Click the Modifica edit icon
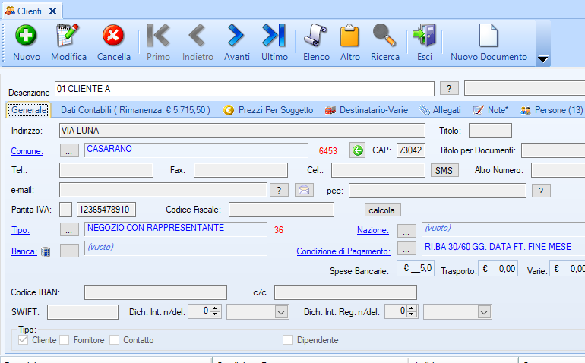Image resolution: width=585 pixels, height=363 pixels. pyautogui.click(x=68, y=36)
